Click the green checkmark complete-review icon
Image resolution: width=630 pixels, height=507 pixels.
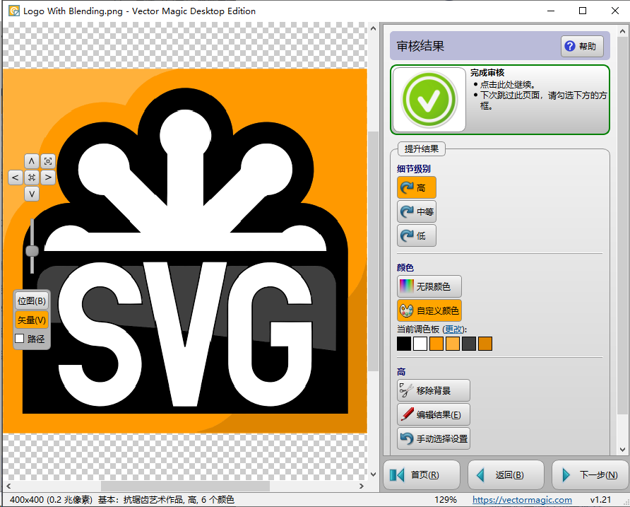(x=429, y=100)
